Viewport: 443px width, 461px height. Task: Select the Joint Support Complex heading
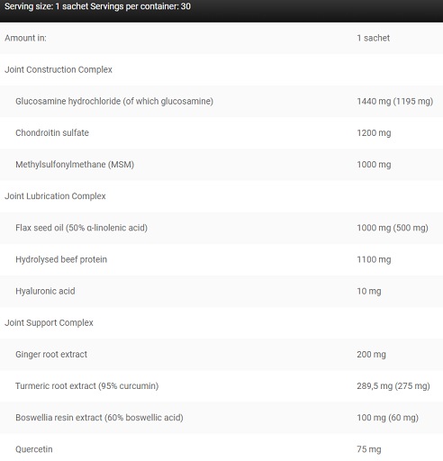click(x=49, y=322)
